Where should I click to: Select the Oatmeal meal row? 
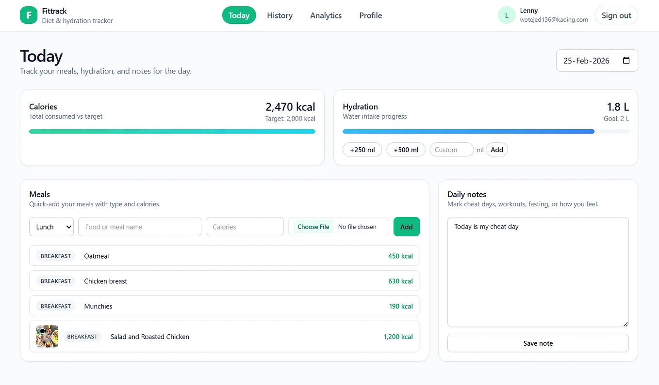click(224, 256)
